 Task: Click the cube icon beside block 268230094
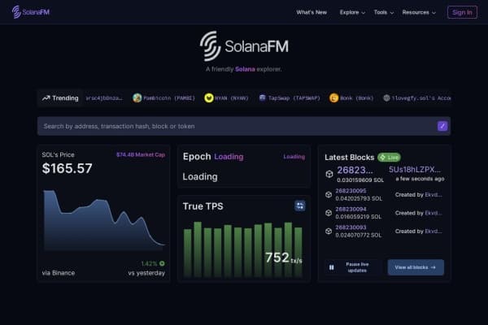[329, 213]
